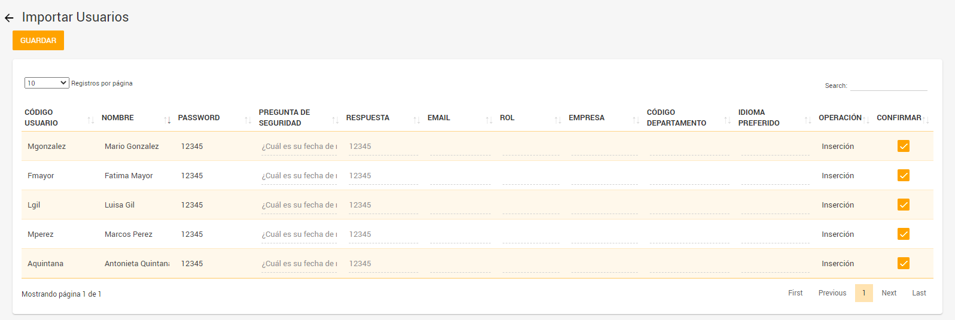Sort by the RESPUESTA column
This screenshot has width=955, height=320.
pos(384,118)
